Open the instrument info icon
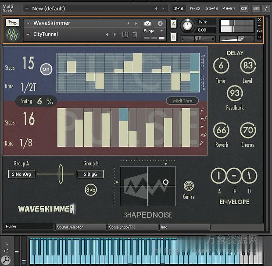The width and height of the screenshot is (272, 266). [x=160, y=23]
